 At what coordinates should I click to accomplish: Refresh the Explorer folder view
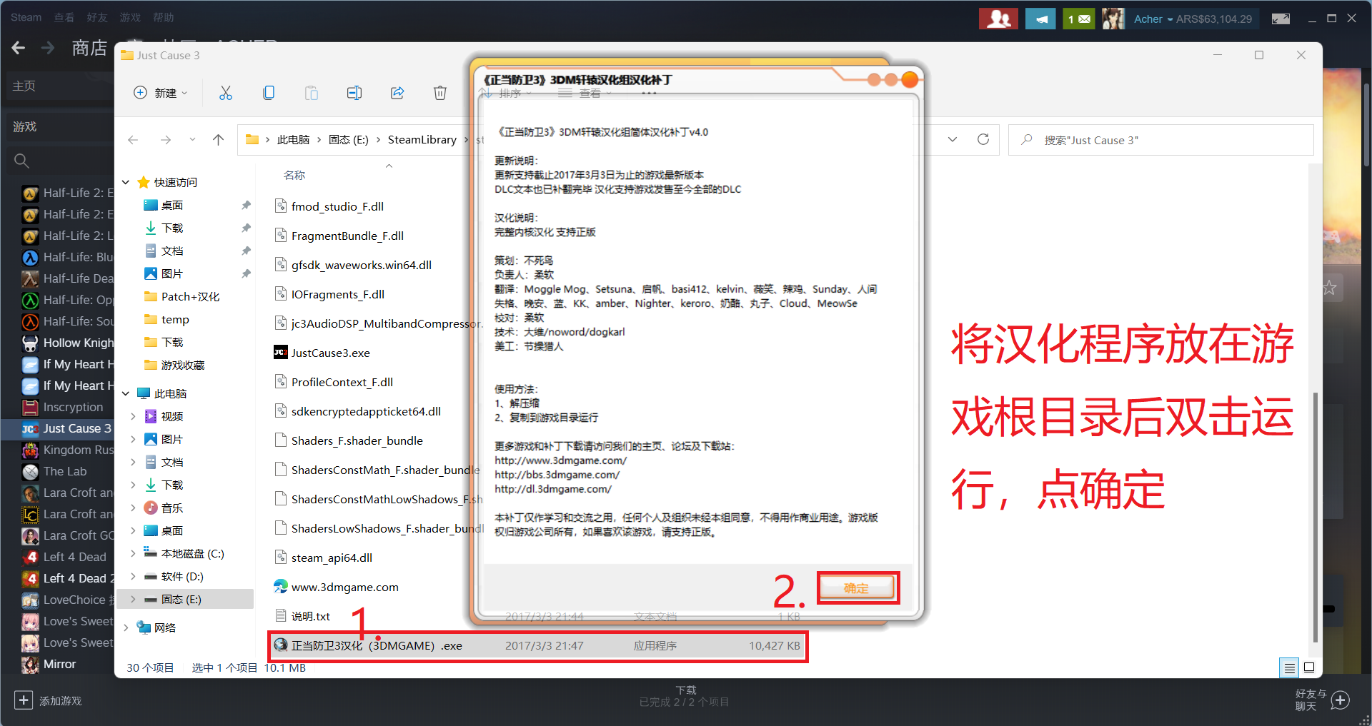tap(983, 140)
